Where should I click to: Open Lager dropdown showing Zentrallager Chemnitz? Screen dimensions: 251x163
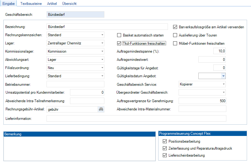point(102,43)
